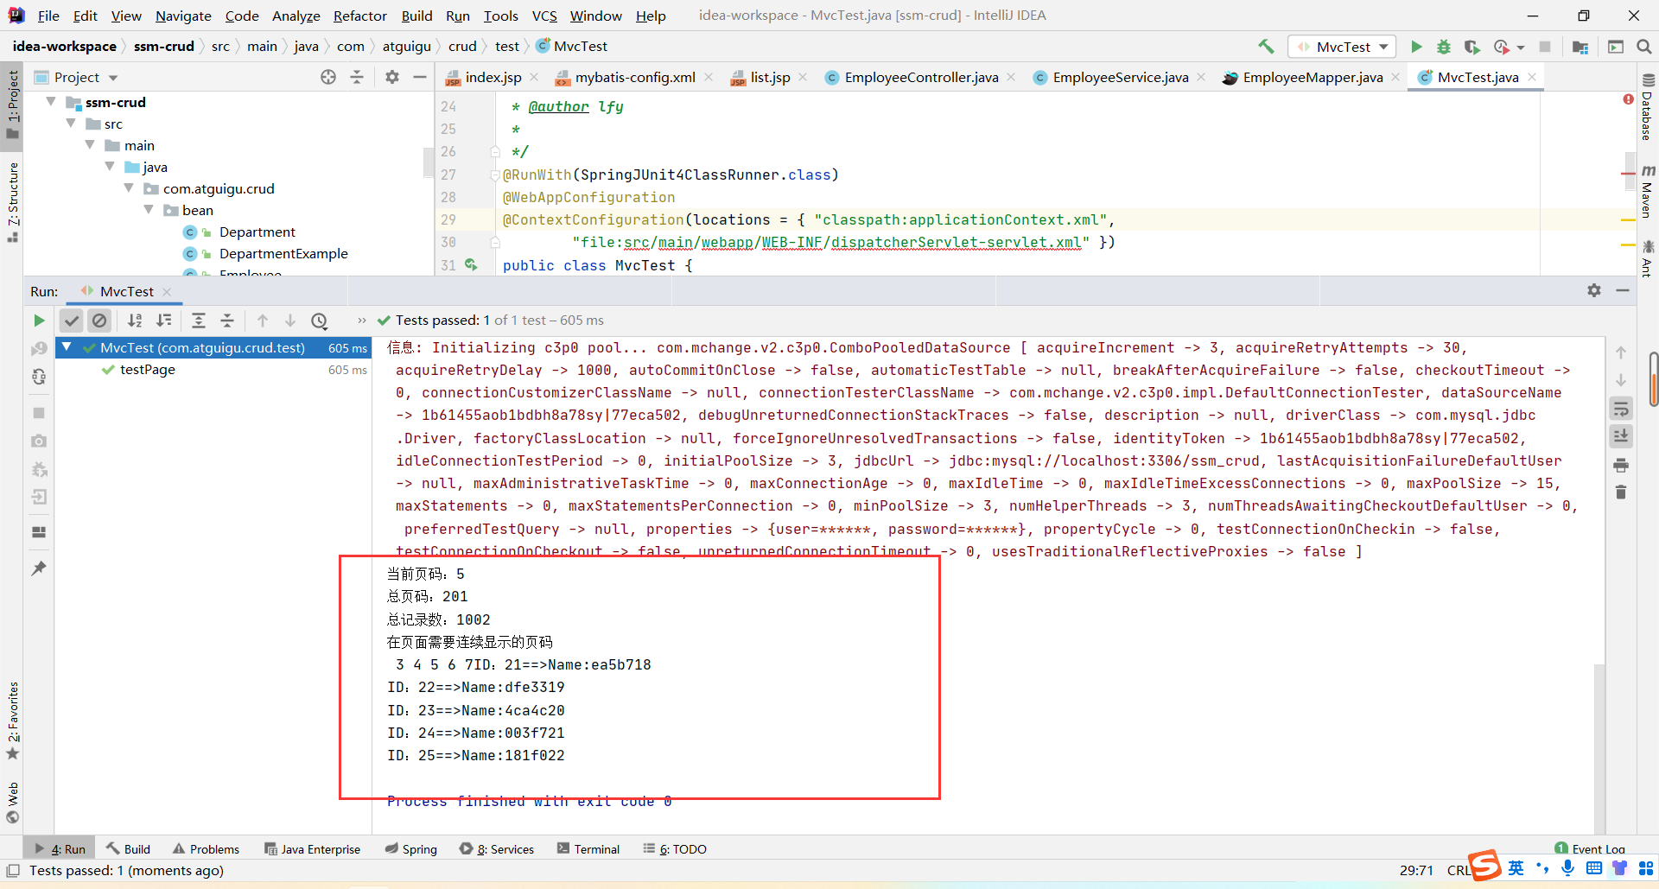Switch to the EmployeeController.java tab

tap(921, 77)
